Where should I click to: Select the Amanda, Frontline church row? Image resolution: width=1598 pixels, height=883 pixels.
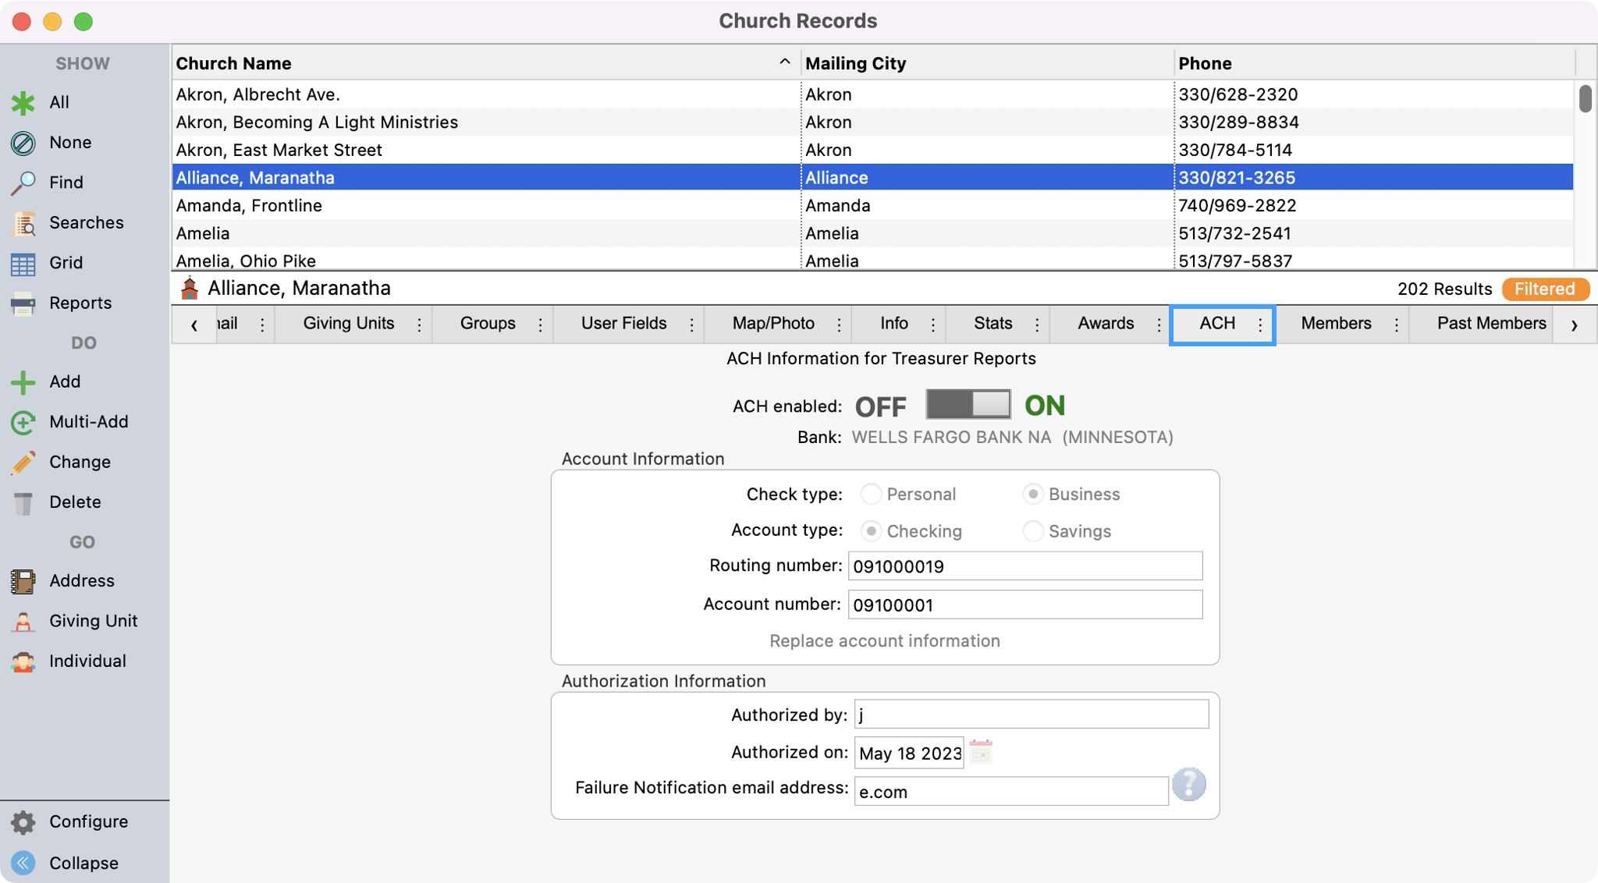(484, 205)
